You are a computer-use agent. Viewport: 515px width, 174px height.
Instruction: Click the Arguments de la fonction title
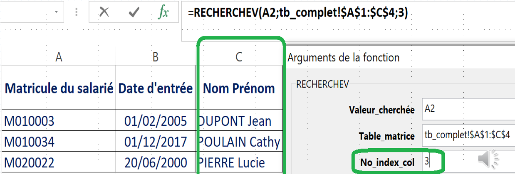point(344,57)
